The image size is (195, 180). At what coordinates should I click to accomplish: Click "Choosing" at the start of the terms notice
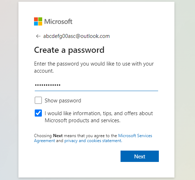43,136
